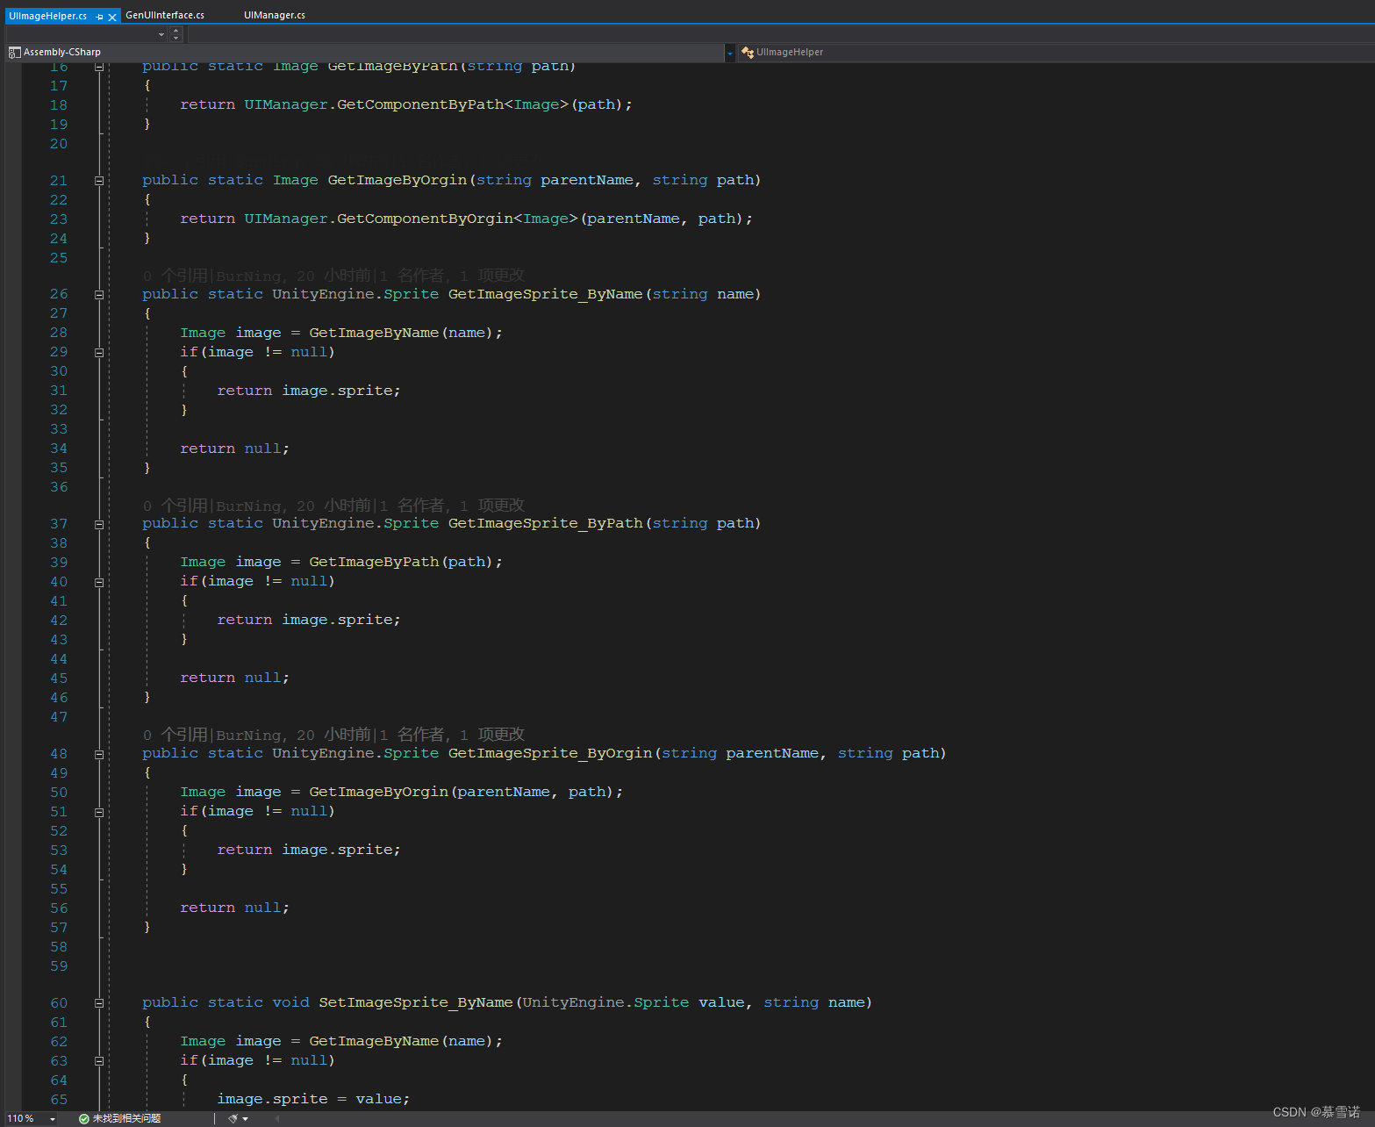
Task: Open '1 名作者, 1 项更改' CodeLens above GetImageSprite_ByPath
Action: (452, 506)
